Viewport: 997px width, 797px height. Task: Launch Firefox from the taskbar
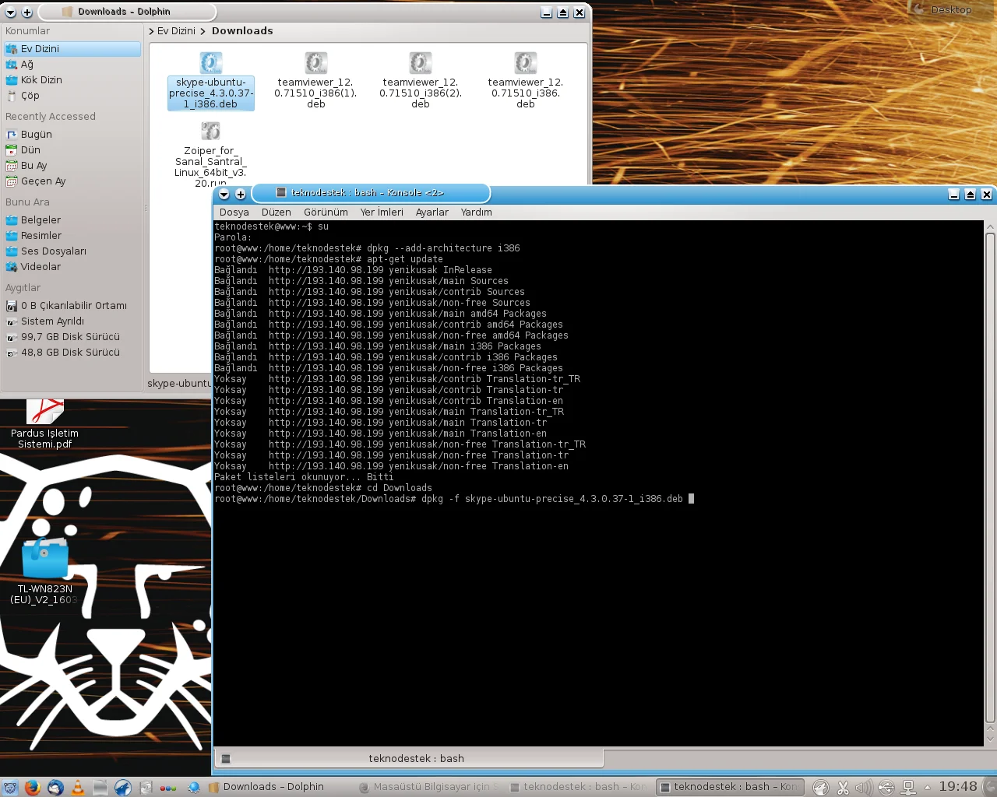(32, 787)
